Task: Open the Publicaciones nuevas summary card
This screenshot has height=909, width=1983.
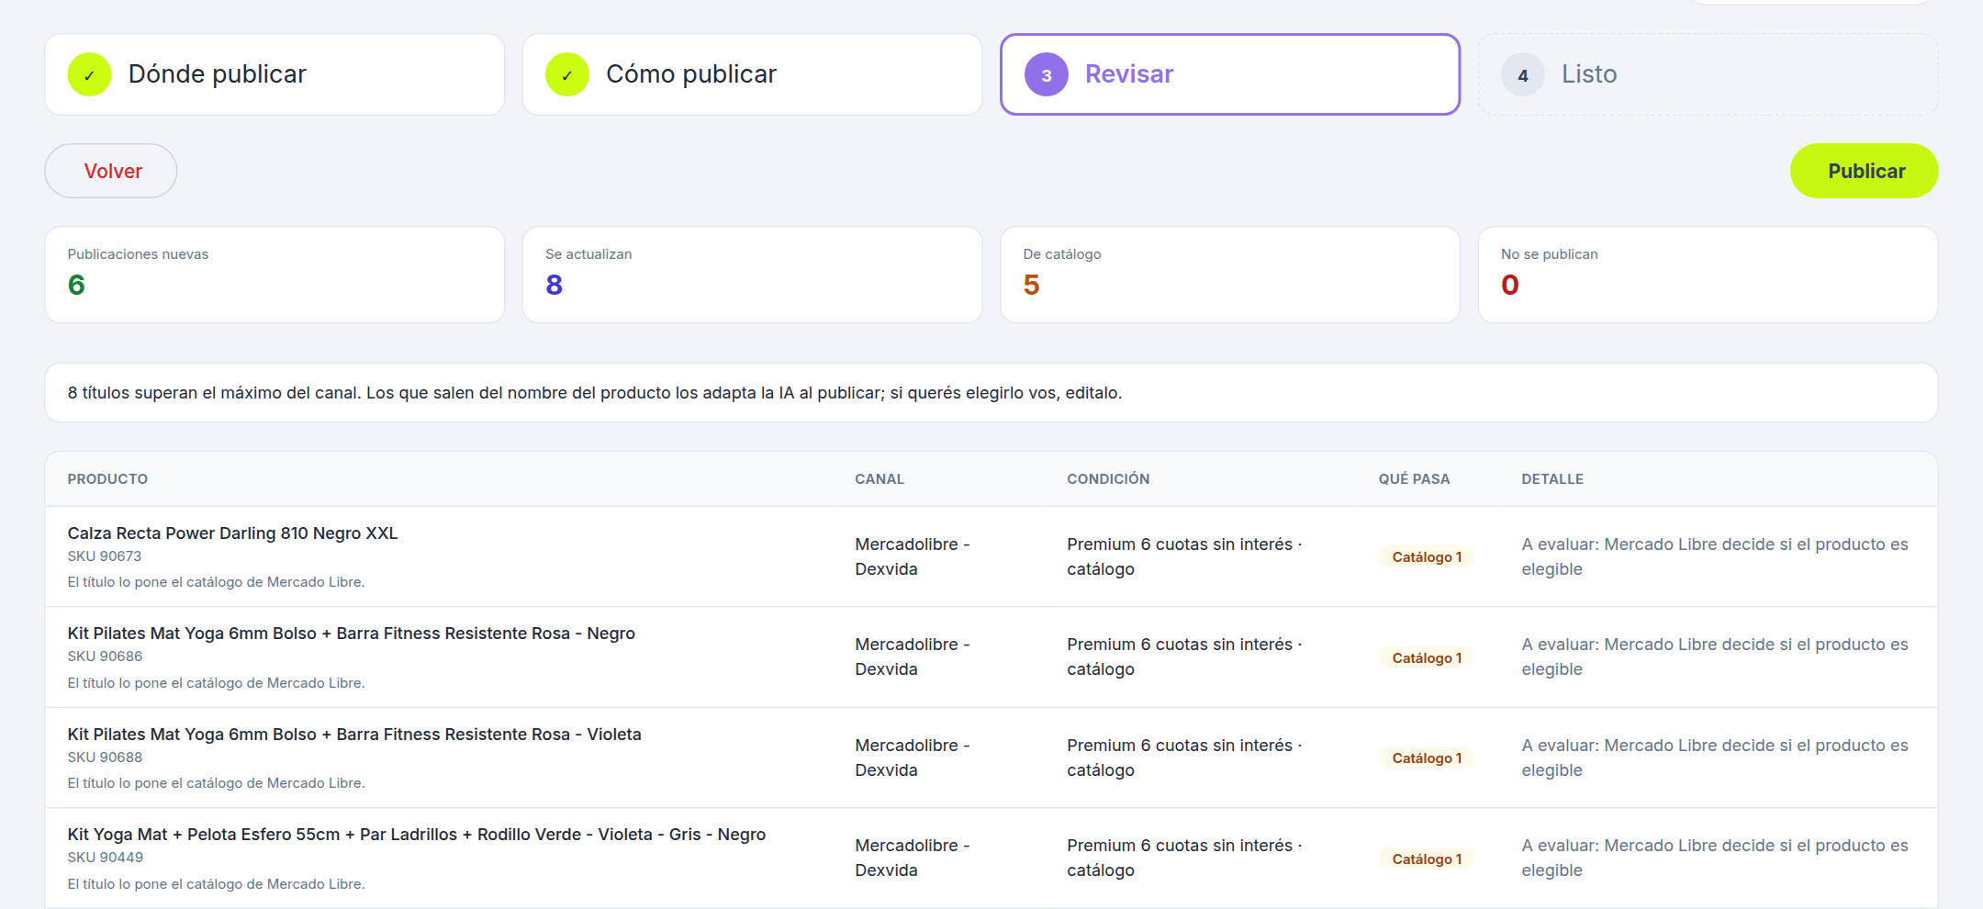Action: pyautogui.click(x=274, y=275)
